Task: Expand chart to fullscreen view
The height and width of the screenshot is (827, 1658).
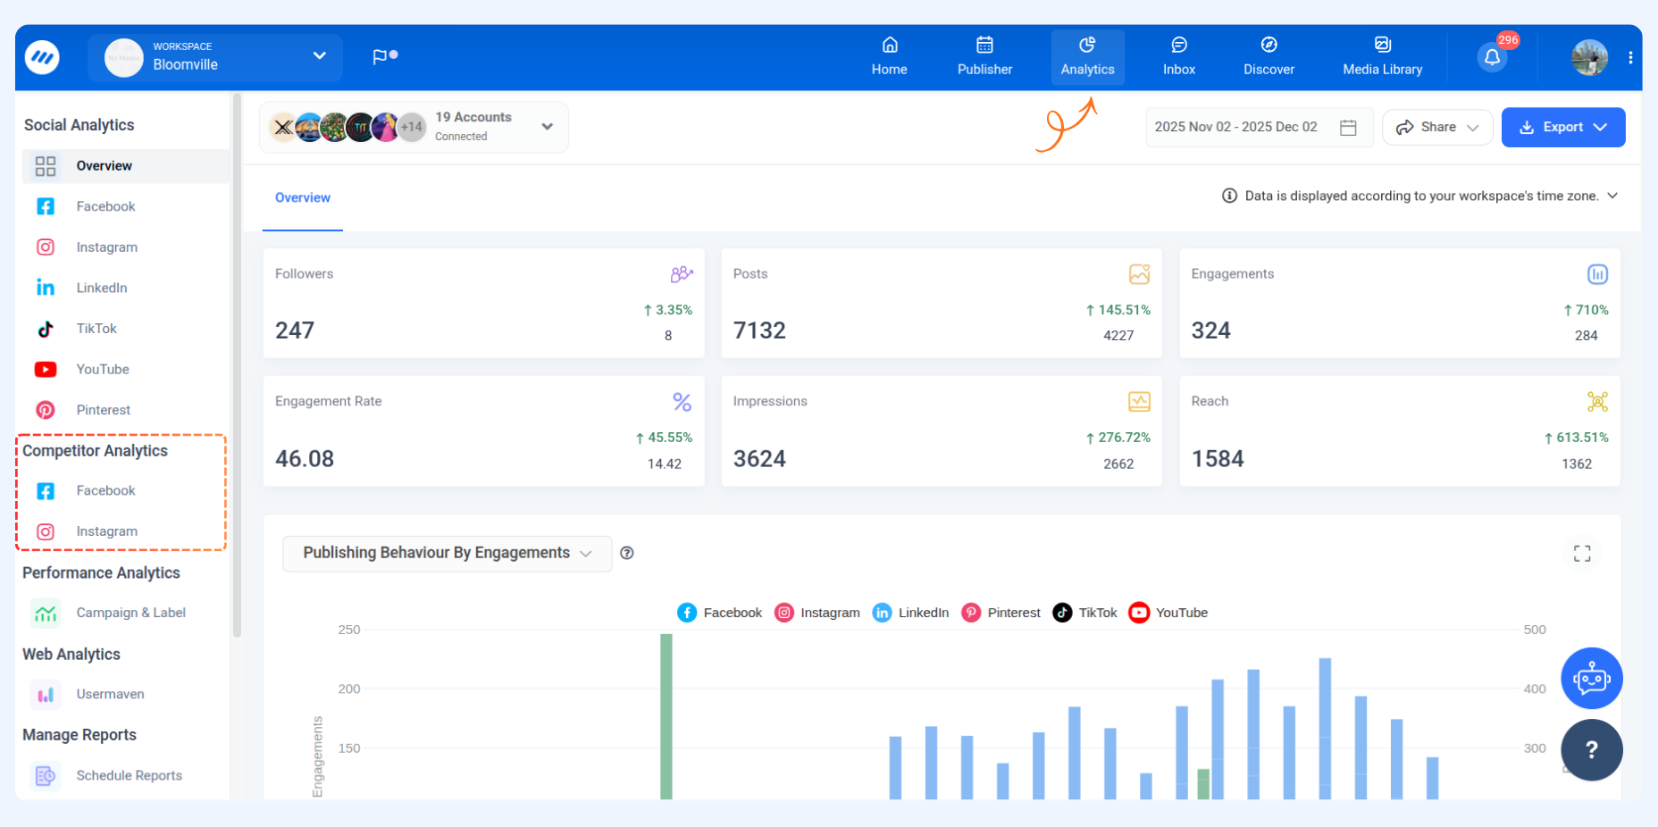Action: click(x=1582, y=554)
